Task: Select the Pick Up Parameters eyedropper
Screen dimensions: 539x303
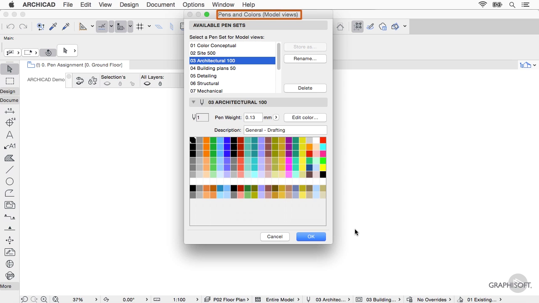Action: click(53, 27)
